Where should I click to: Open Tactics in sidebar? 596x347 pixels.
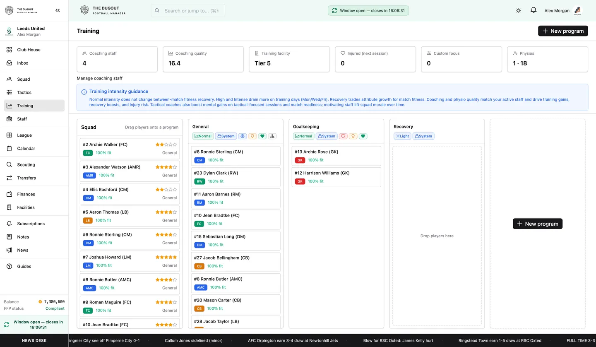click(34, 92)
